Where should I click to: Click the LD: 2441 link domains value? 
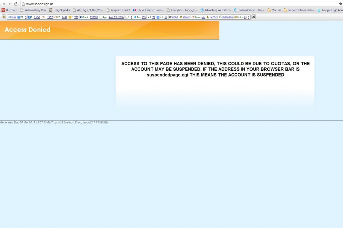[x=64, y=17]
